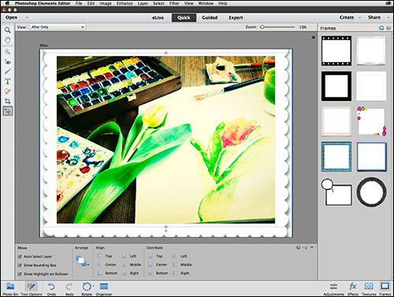Apply the film strip frame
Screen dimensions: 394x297
coord(336,51)
